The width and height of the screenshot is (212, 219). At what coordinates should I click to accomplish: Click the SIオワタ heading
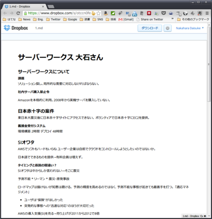(26, 142)
